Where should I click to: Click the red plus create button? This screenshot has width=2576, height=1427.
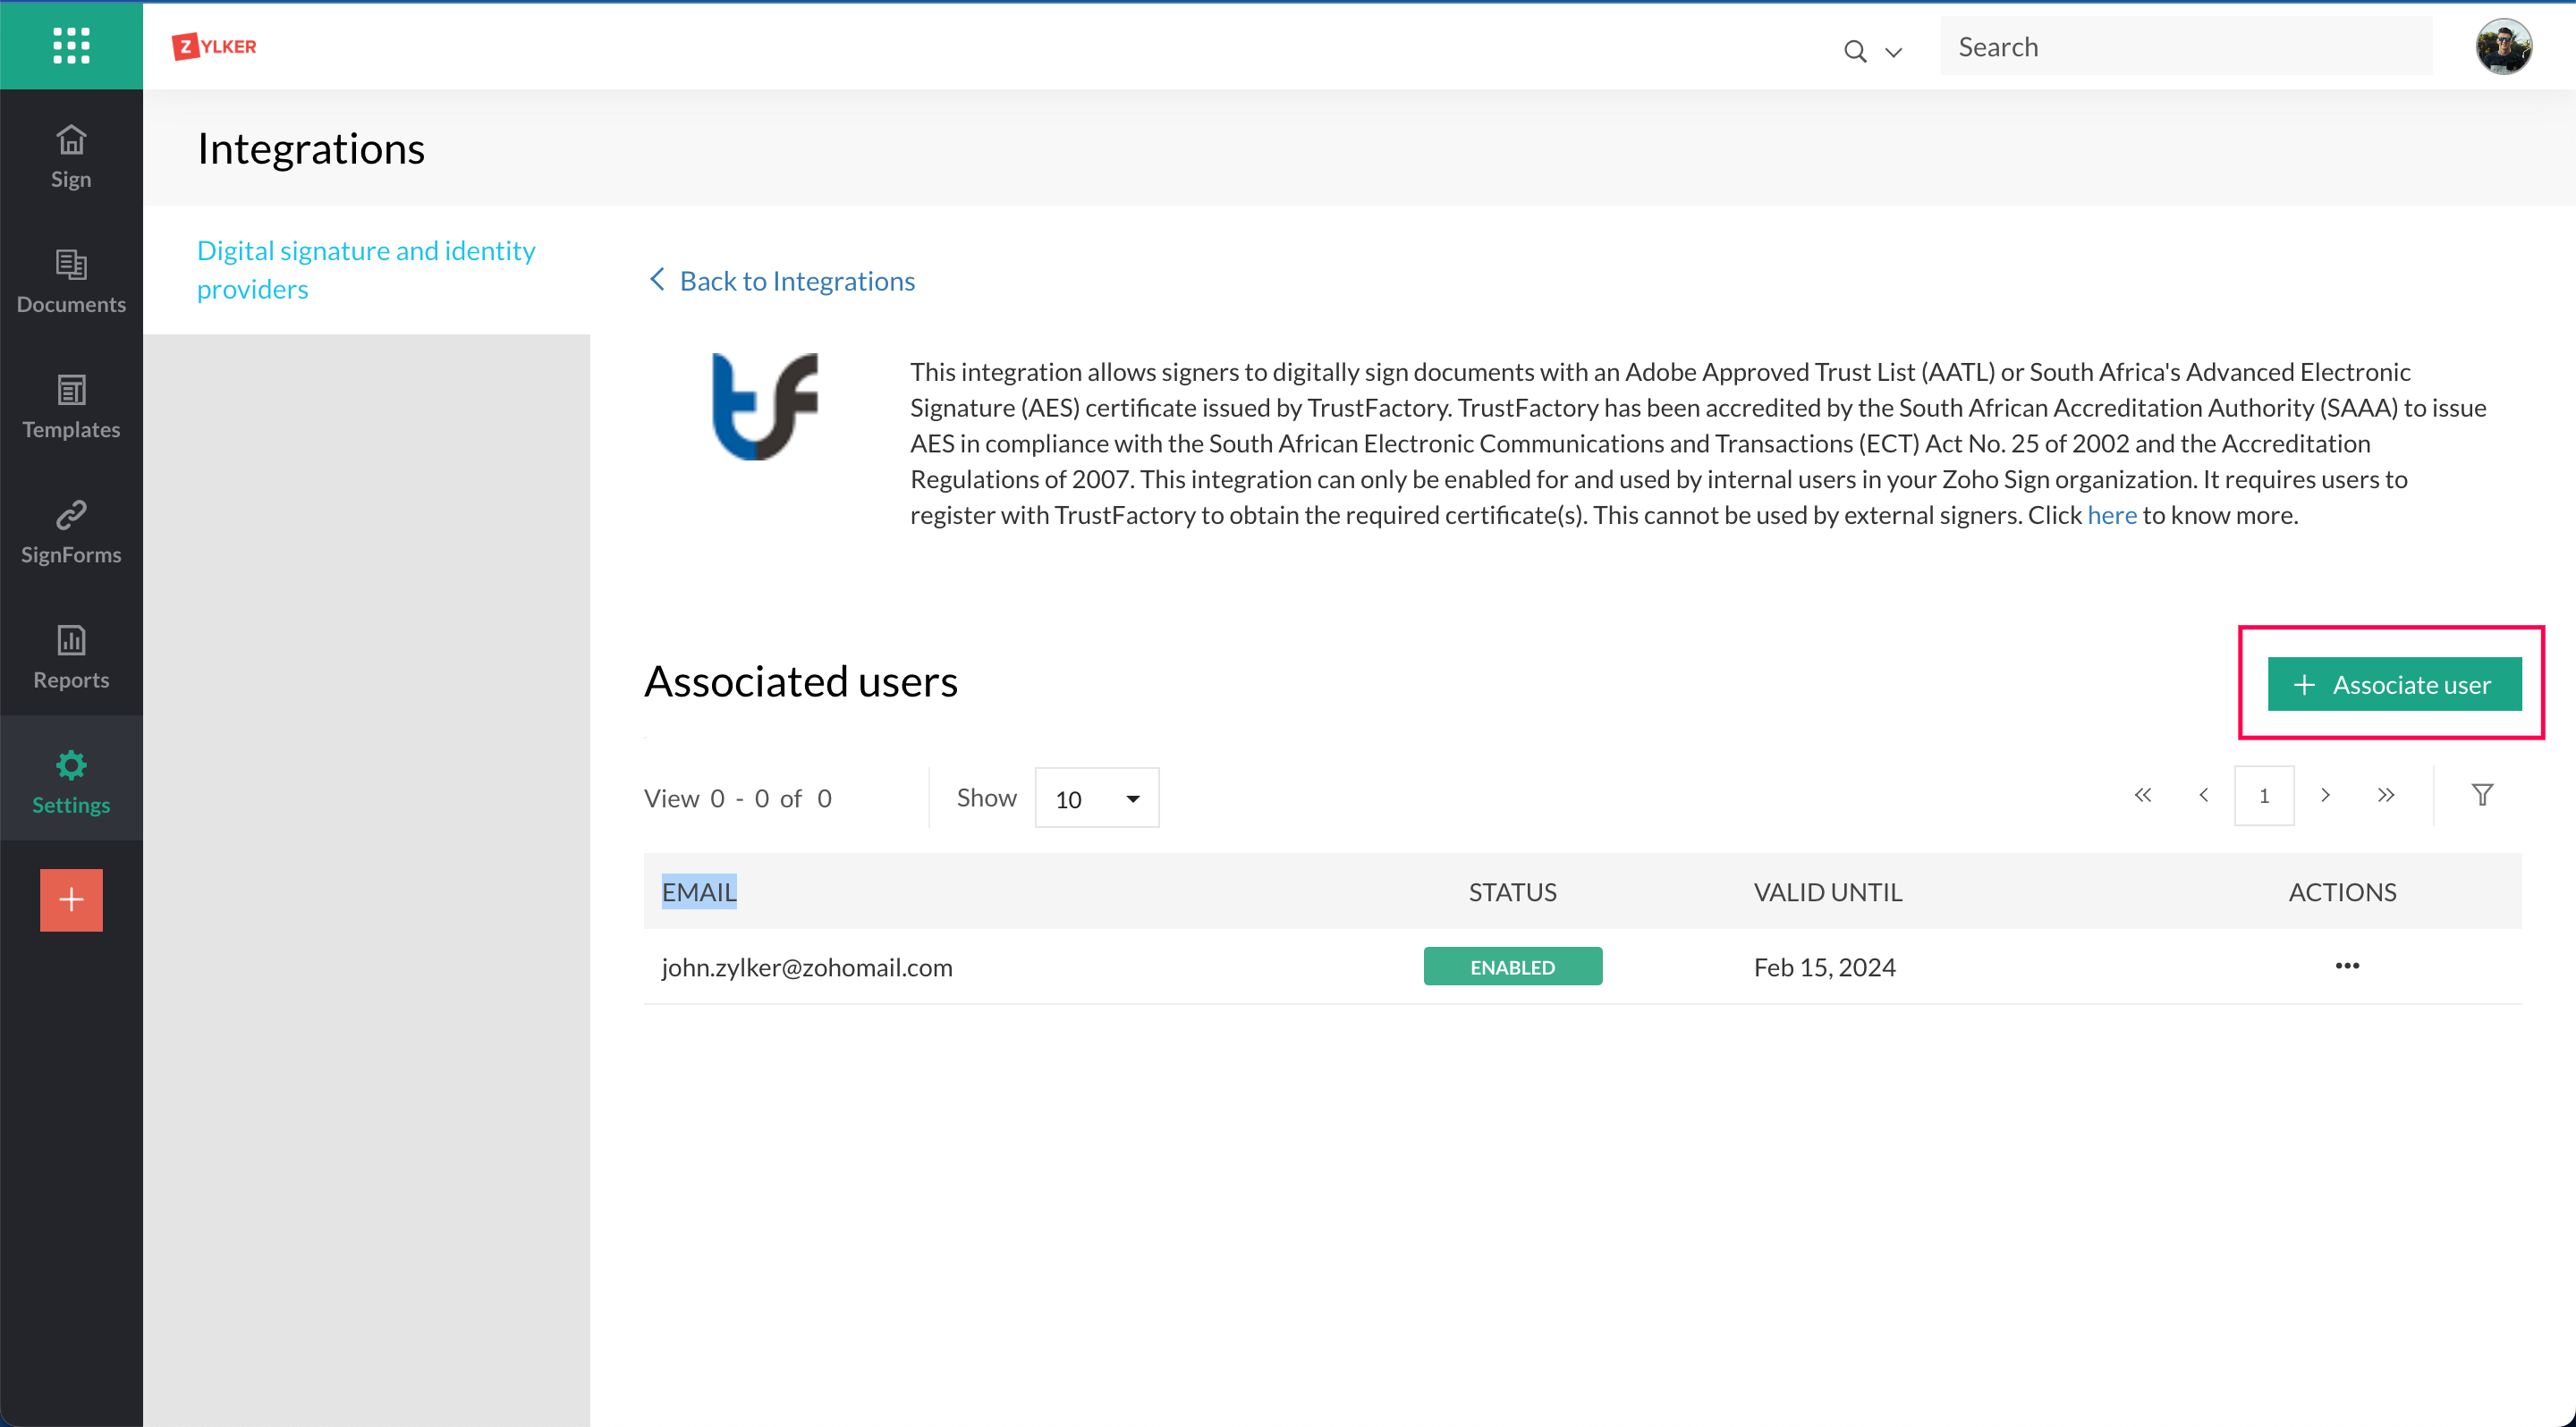click(x=71, y=899)
